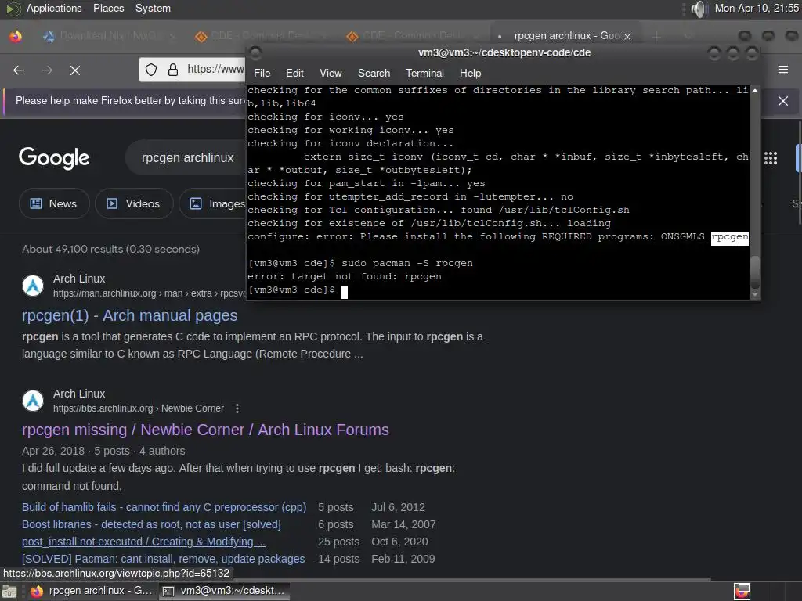Filter Google results by News
Viewport: 802px width, 601px height.
pyautogui.click(x=54, y=203)
